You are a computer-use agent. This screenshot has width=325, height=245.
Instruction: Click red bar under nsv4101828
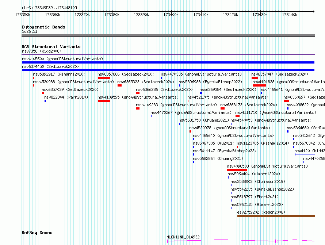point(259,85)
